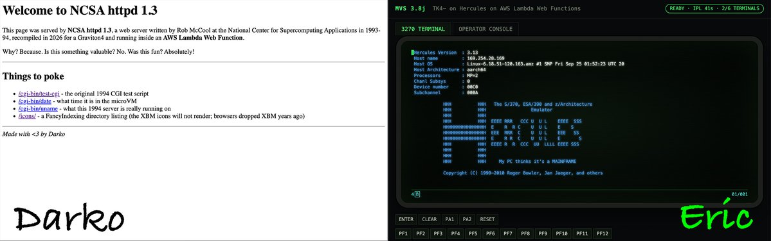Click the "Welcome to NCSA httpd 1.3" heading

80,10
